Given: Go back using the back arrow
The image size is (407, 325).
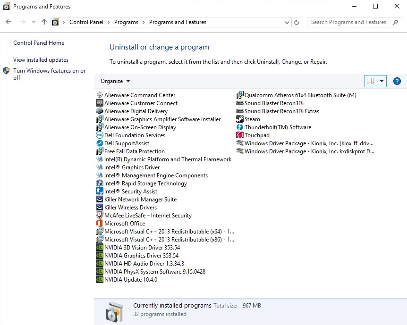Looking at the screenshot, I should pos(8,22).
